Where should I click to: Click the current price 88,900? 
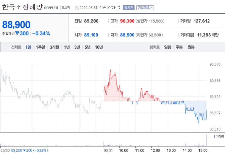click(16, 25)
